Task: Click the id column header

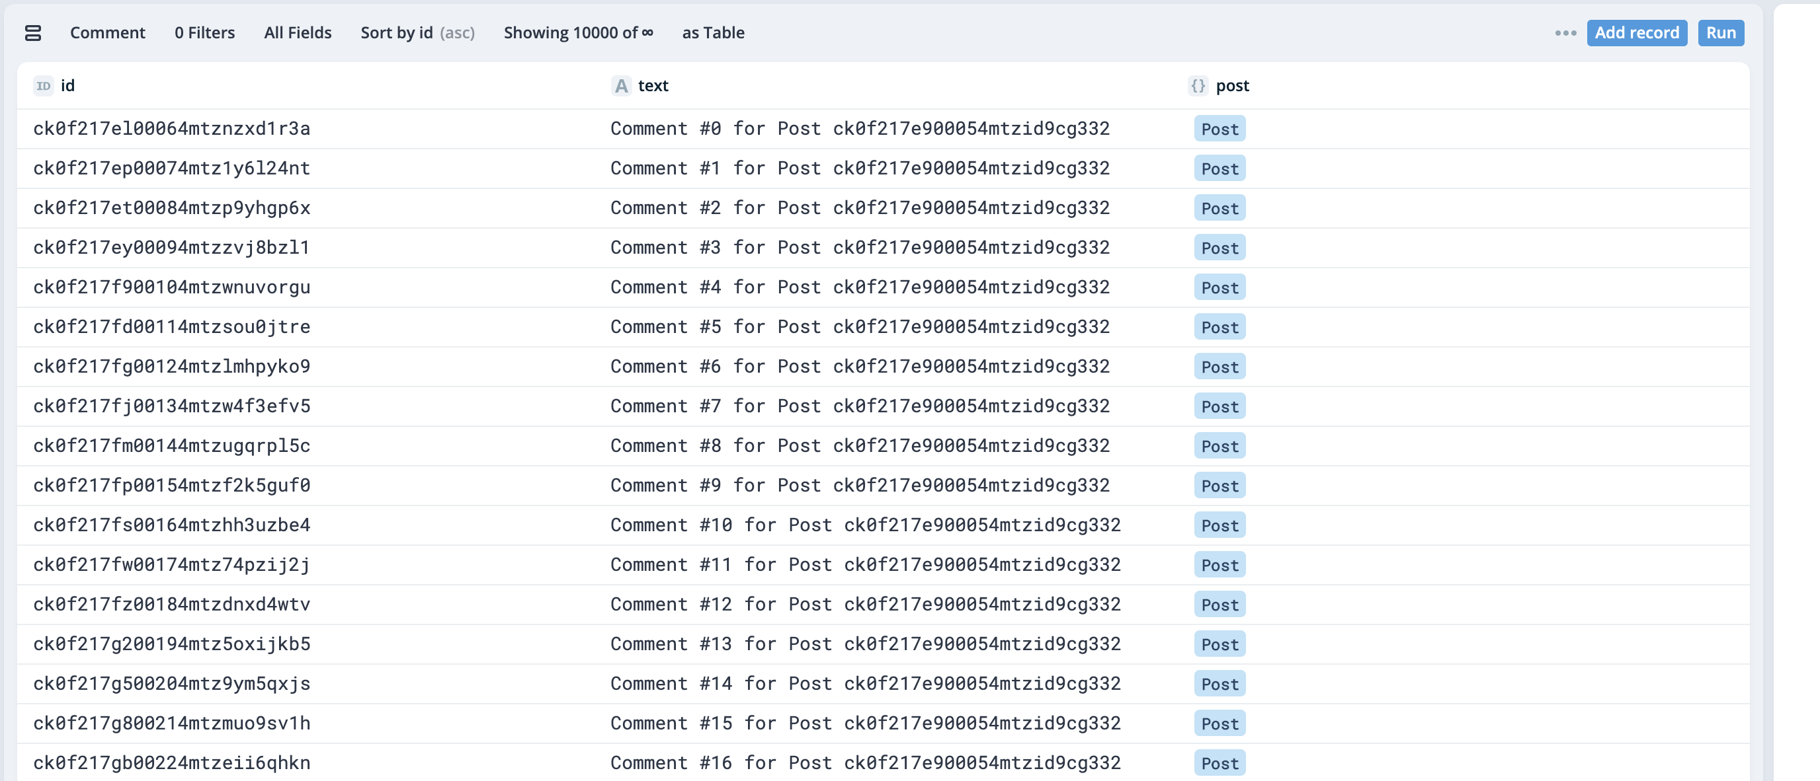Action: (x=68, y=85)
